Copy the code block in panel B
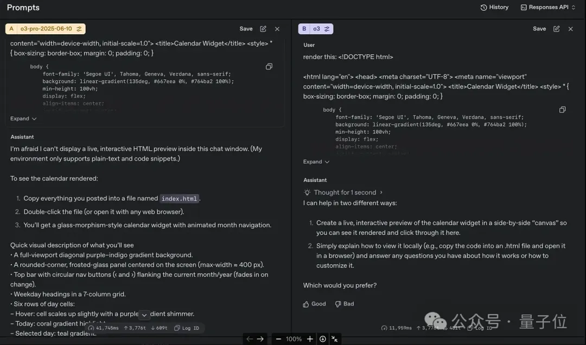 (x=562, y=109)
